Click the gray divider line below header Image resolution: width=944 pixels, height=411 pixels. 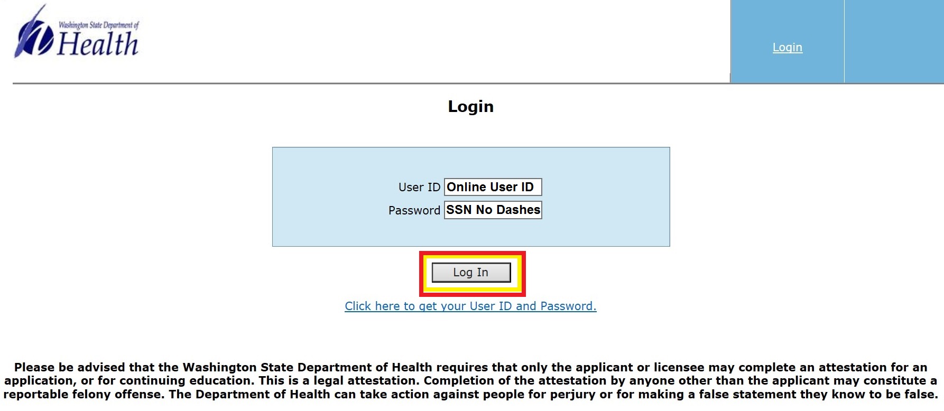pos(370,83)
